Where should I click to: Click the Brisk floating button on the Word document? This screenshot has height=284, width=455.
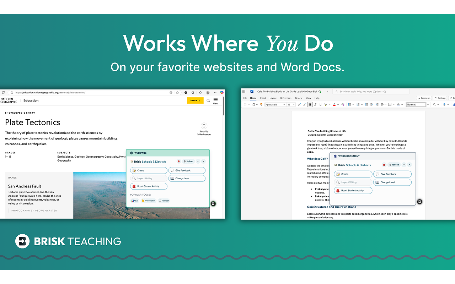(420, 202)
